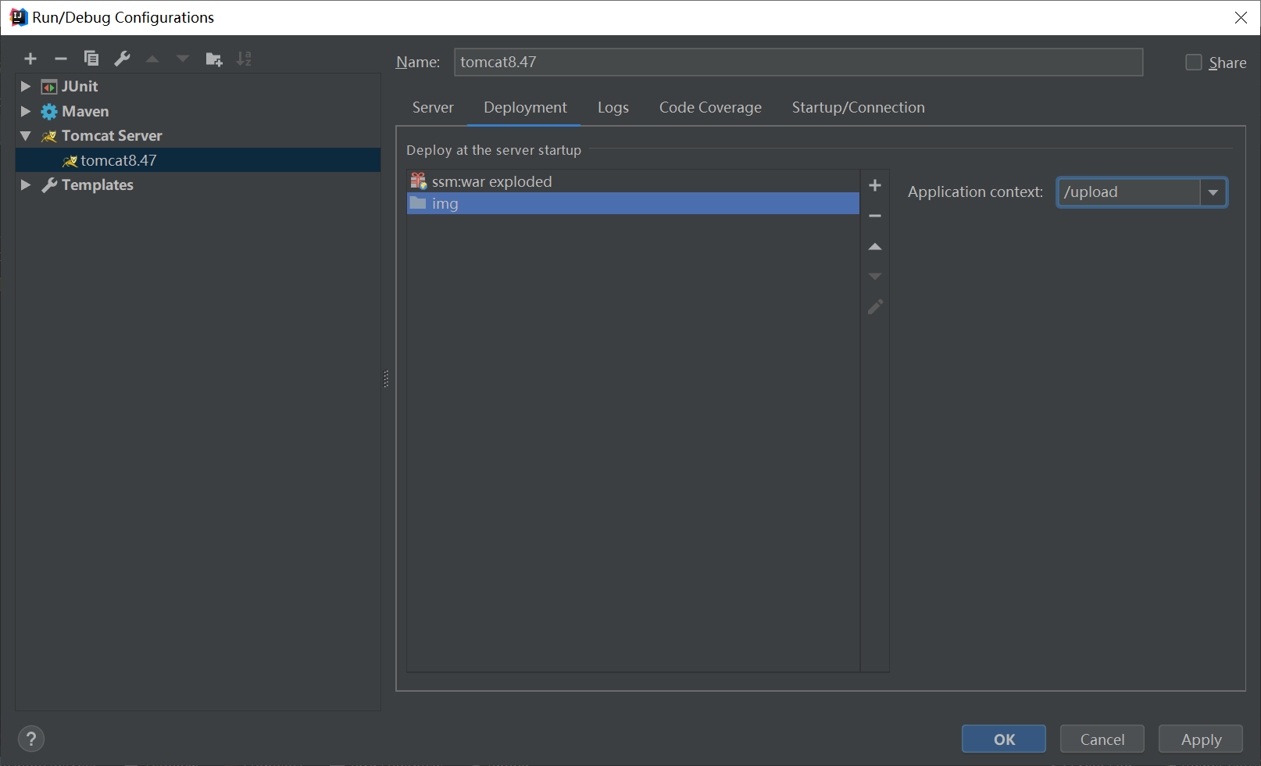Open the Application context dropdown
Image resolution: width=1261 pixels, height=766 pixels.
pyautogui.click(x=1213, y=191)
